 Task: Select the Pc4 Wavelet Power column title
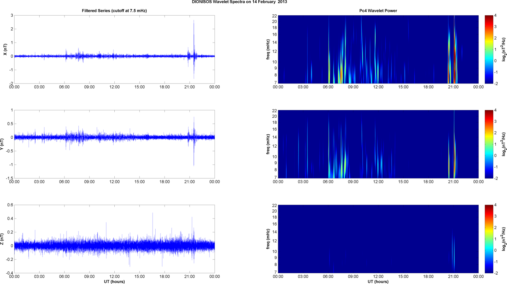(378, 11)
